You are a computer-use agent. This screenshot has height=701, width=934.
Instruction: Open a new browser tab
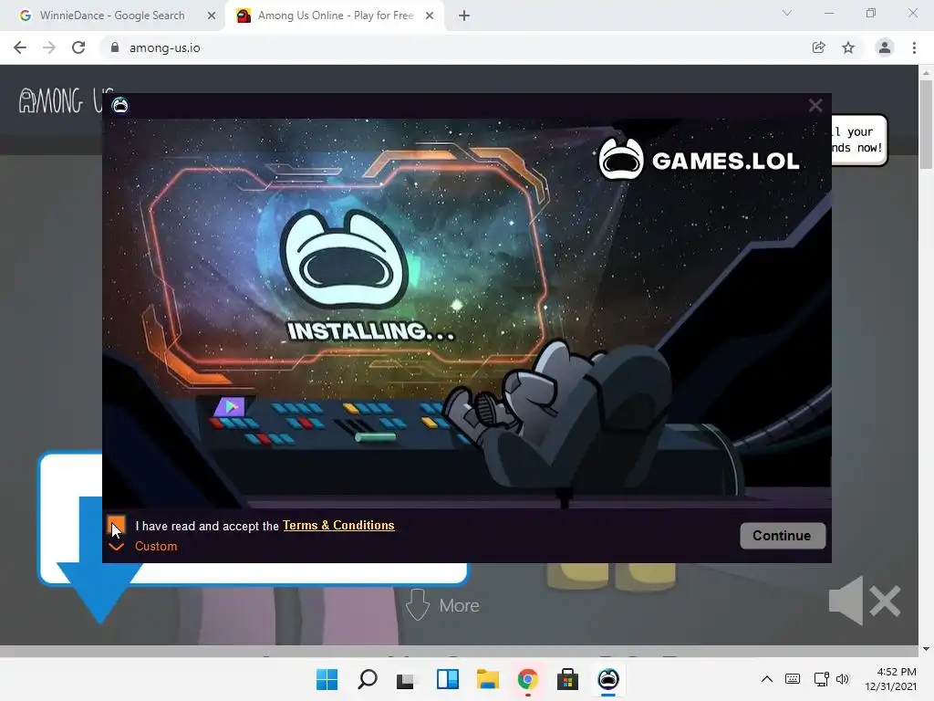click(464, 16)
